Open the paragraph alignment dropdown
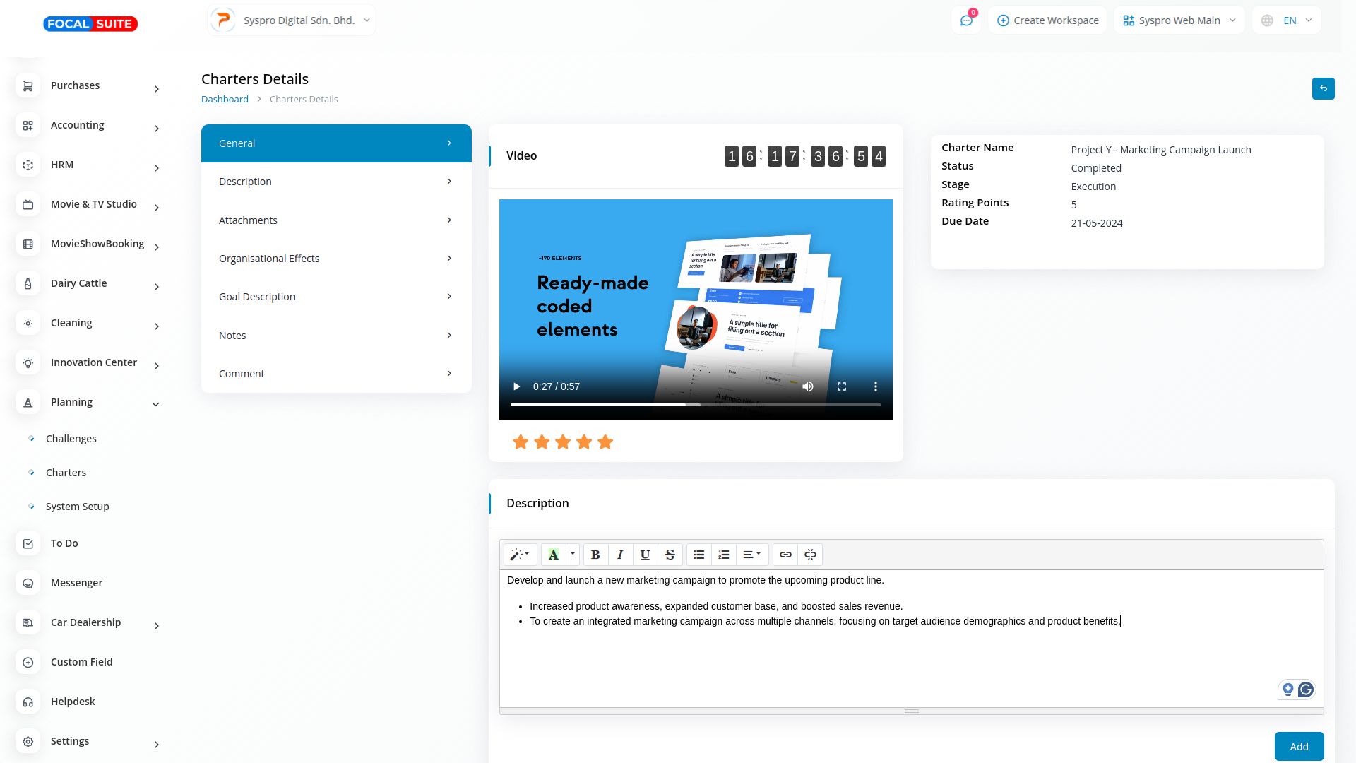 751,555
